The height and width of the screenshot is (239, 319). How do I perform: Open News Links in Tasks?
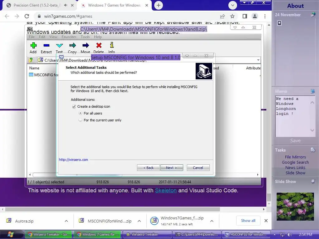(295, 167)
